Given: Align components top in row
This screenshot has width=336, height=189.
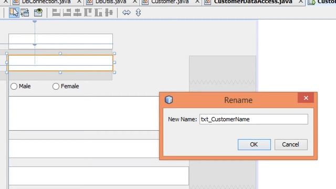Looking at the screenshot, I should (88, 13).
